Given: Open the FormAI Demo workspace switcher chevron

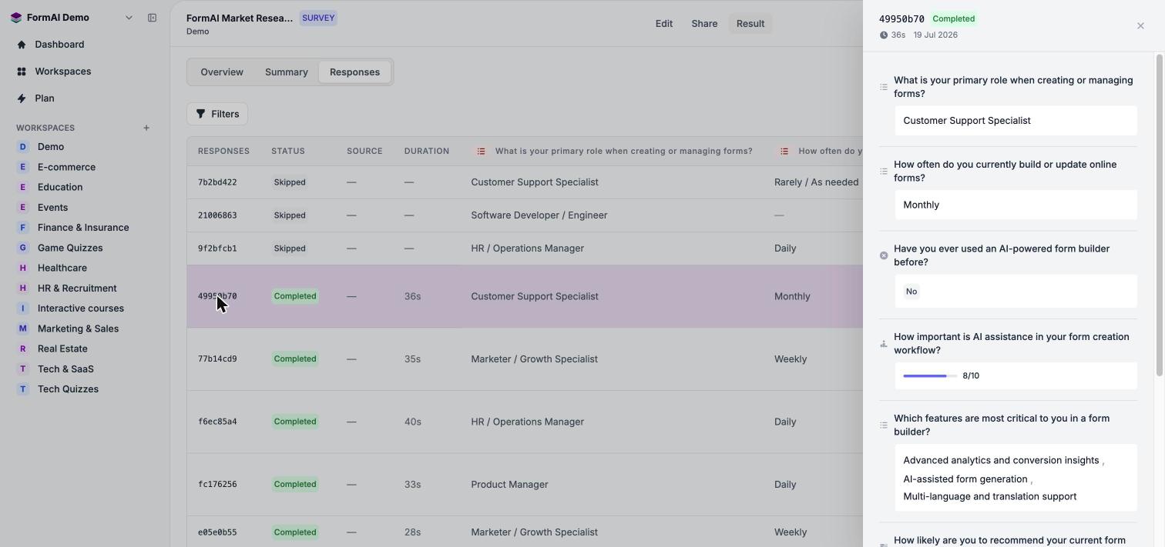Looking at the screenshot, I should pos(129,18).
